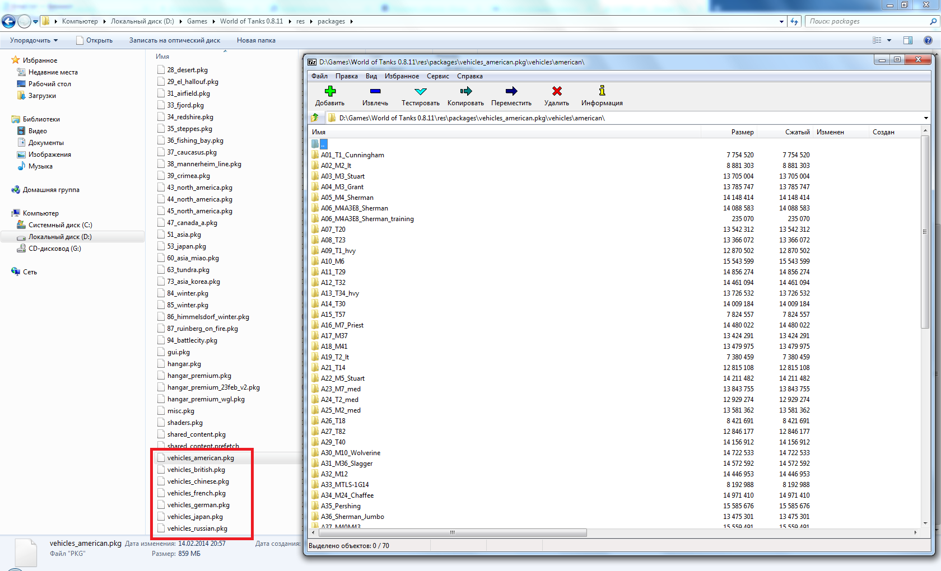Expand breadcrumb arrow after res
The height and width of the screenshot is (571, 941).
pos(311,21)
